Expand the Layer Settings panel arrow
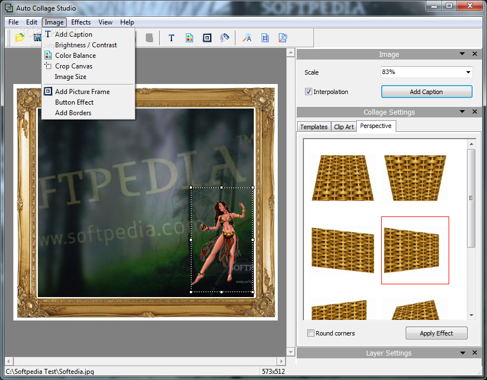 (463, 353)
